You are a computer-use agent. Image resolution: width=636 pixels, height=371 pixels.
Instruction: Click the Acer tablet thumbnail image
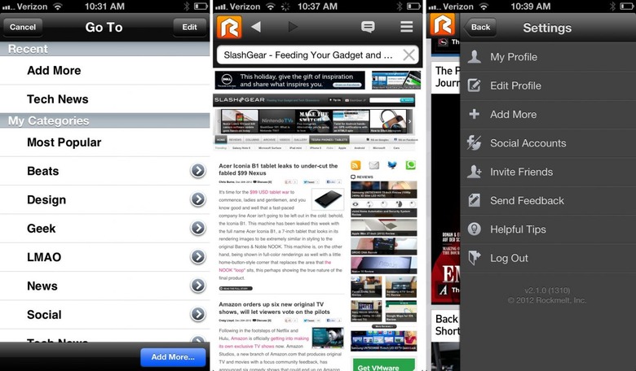coord(328,199)
